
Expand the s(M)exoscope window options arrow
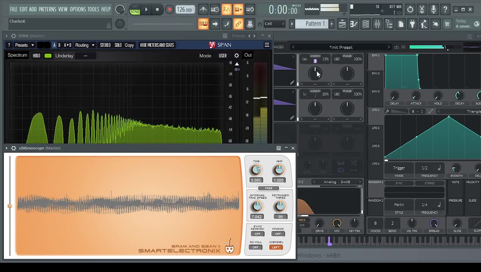click(x=6, y=148)
